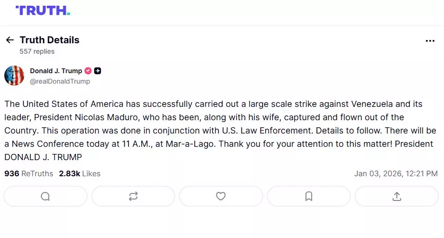Click the Jan 03, 2026 timestamp
Image resolution: width=444 pixels, height=238 pixels.
(395, 174)
